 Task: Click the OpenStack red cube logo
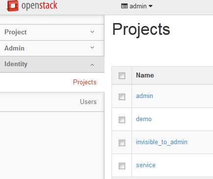click(13, 6)
